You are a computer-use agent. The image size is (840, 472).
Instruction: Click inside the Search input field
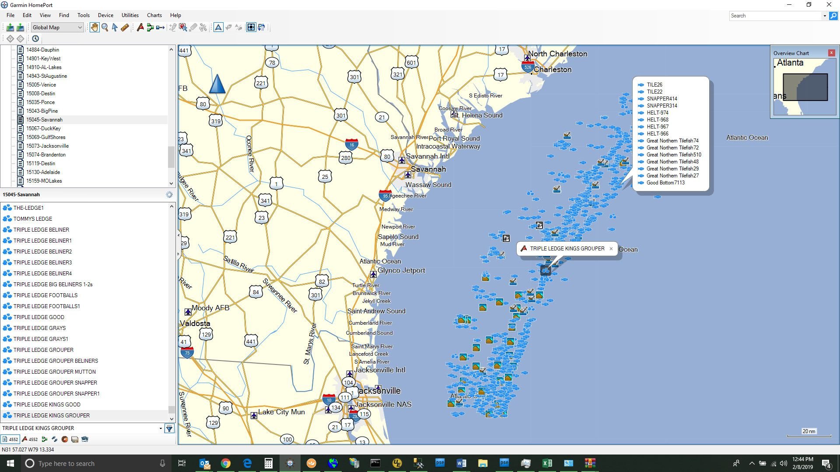(775, 16)
